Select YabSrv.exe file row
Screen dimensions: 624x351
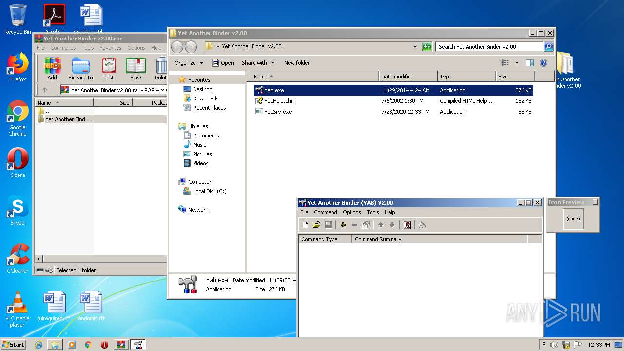coord(393,112)
